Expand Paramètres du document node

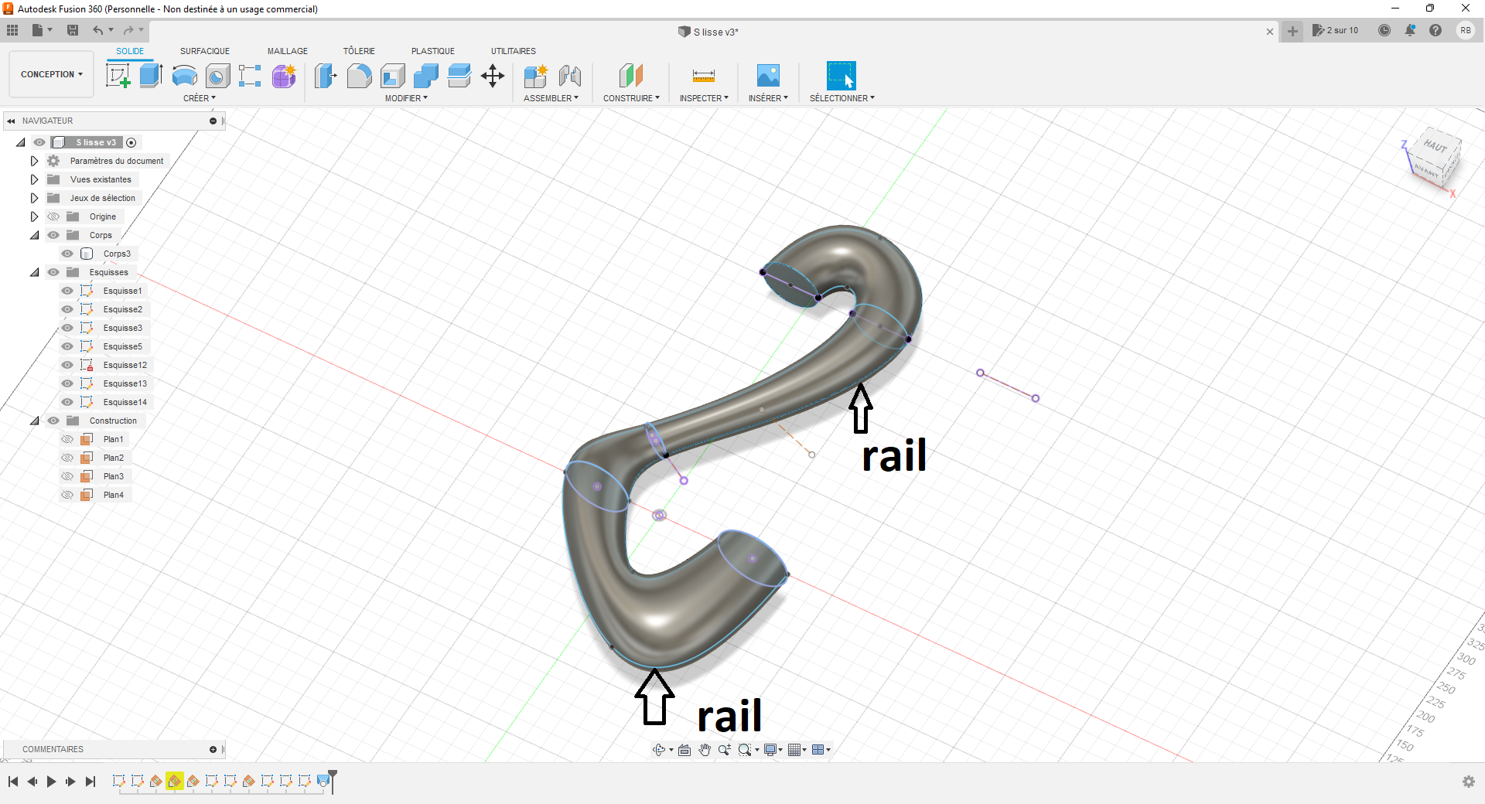pos(34,161)
